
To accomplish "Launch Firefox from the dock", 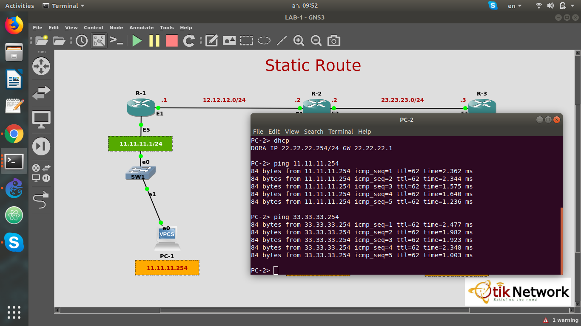I will [x=14, y=25].
